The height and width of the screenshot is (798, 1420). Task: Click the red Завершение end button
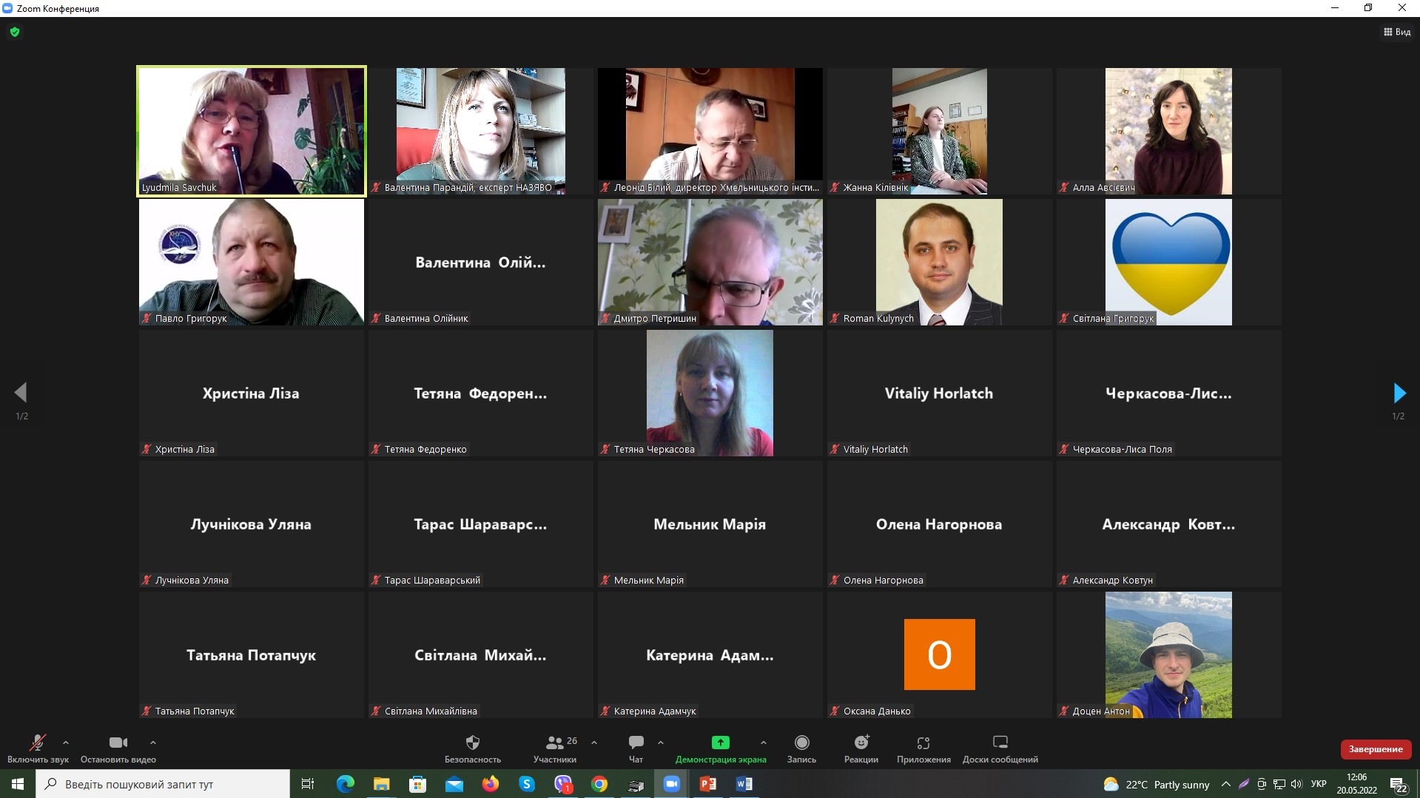(x=1376, y=749)
